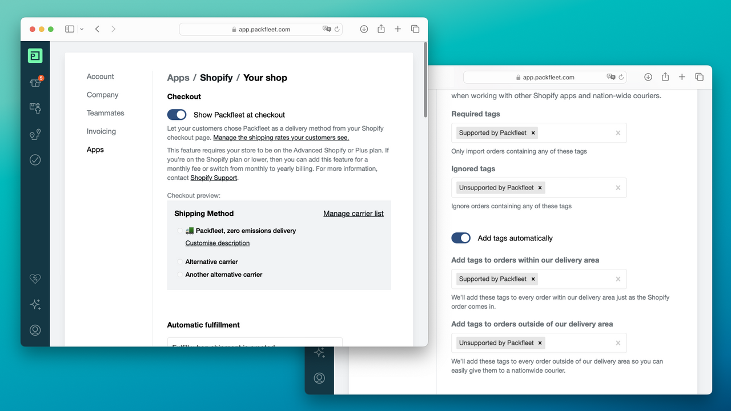Click the Packfleet logo in the sidebar

35,55
